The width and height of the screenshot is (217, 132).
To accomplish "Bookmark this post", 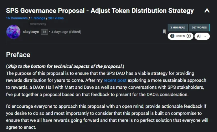I will 164,32.
